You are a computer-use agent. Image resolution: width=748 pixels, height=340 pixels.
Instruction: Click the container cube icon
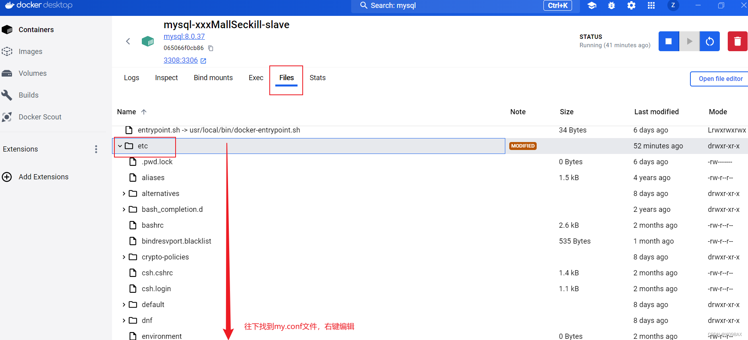coord(148,41)
